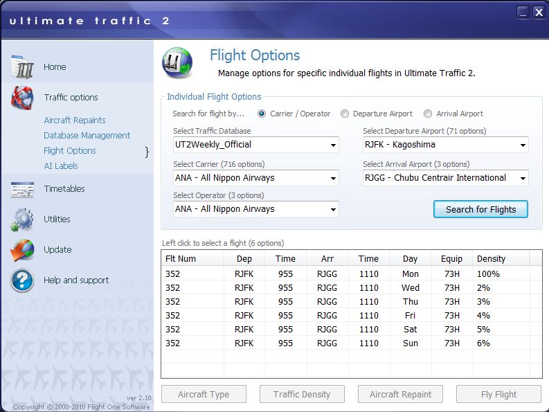The width and height of the screenshot is (549, 412).
Task: Open Help and support
Action: (x=76, y=280)
